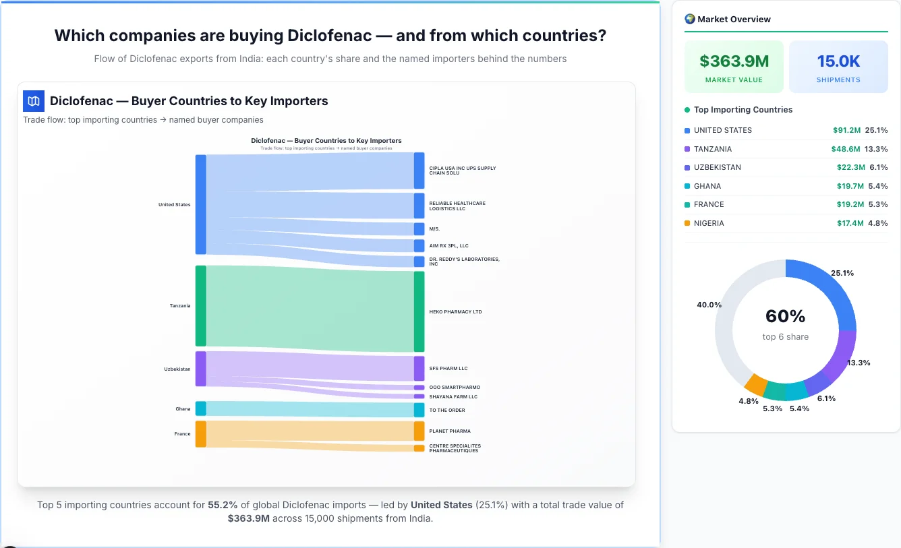
Task: Click the green dot beside Top Importing Countries
Action: [x=687, y=109]
